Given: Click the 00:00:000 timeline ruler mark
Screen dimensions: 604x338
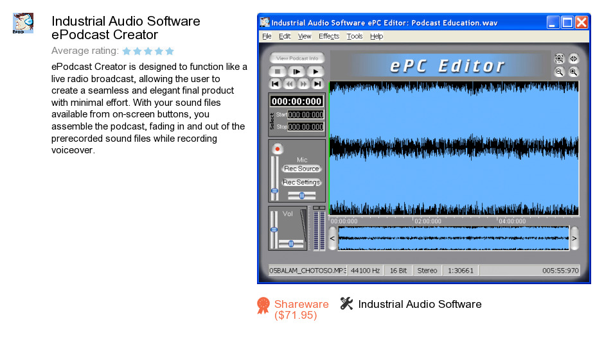Looking at the screenshot, I should 344,221.
